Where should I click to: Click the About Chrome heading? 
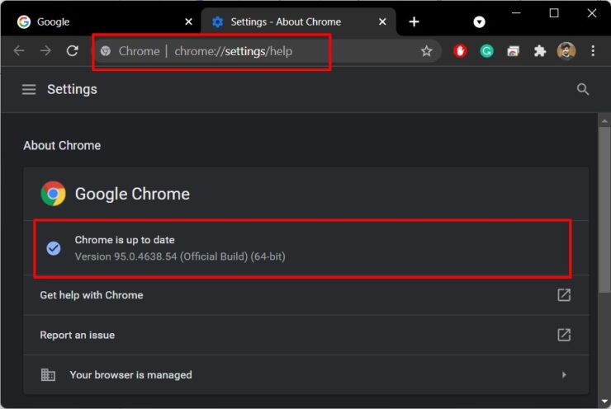[62, 146]
